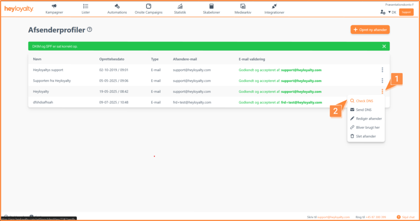Choose Send DNS in the context menu
This screenshot has height=221, width=420.
tap(364, 110)
